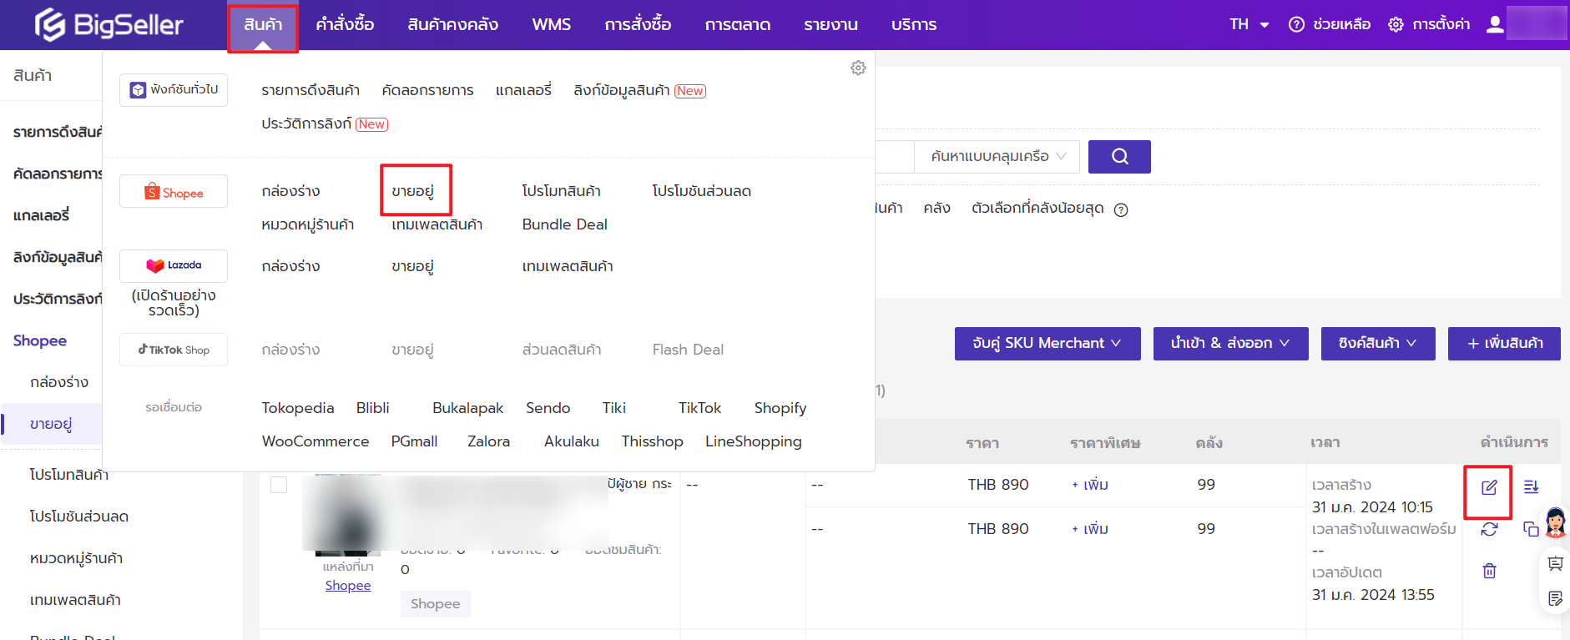The width and height of the screenshot is (1570, 640).
Task: Expand the จับคู่ SKU Merchant dropdown
Action: click(x=1048, y=343)
